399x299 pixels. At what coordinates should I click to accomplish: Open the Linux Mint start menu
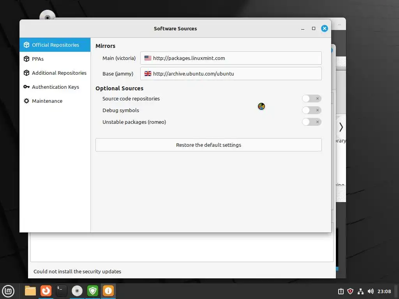[x=8, y=291]
